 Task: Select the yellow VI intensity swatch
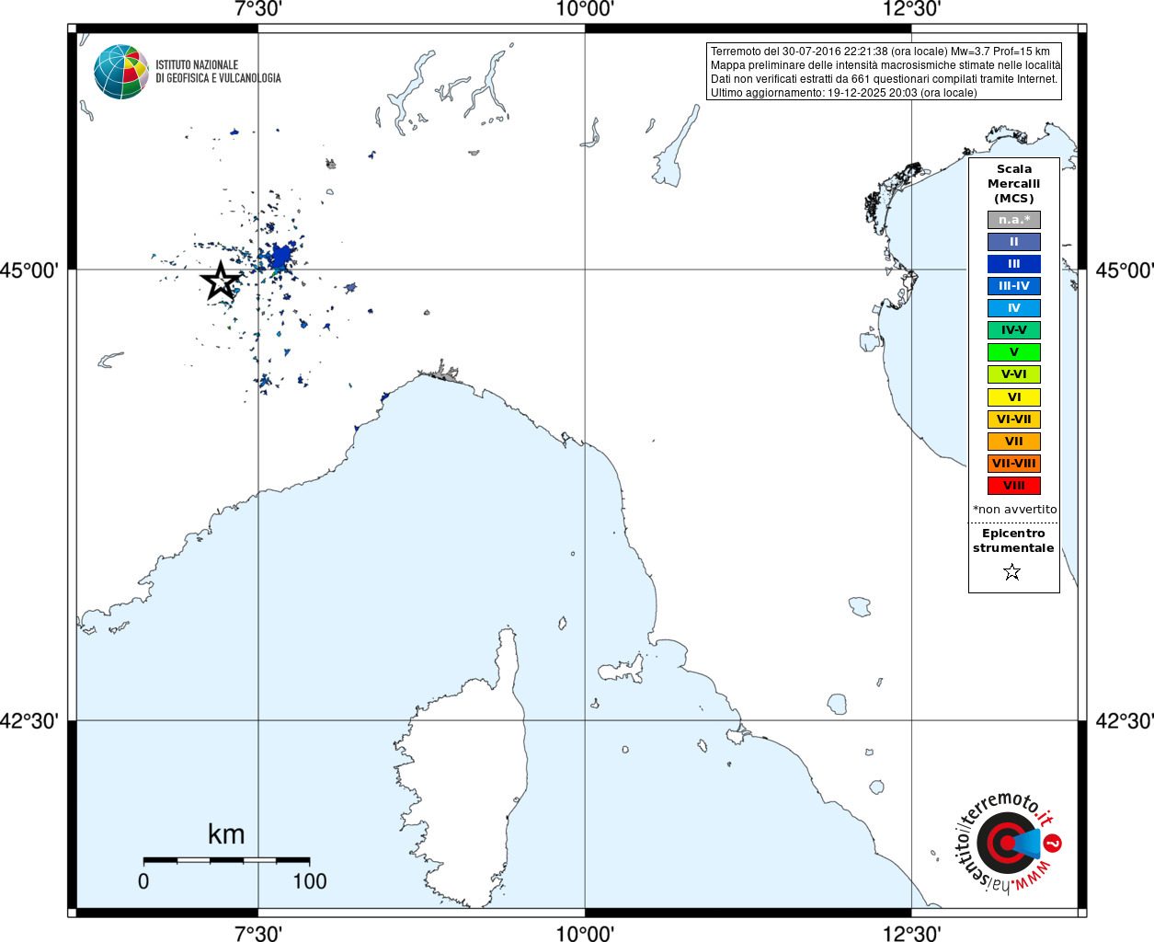(x=1014, y=397)
